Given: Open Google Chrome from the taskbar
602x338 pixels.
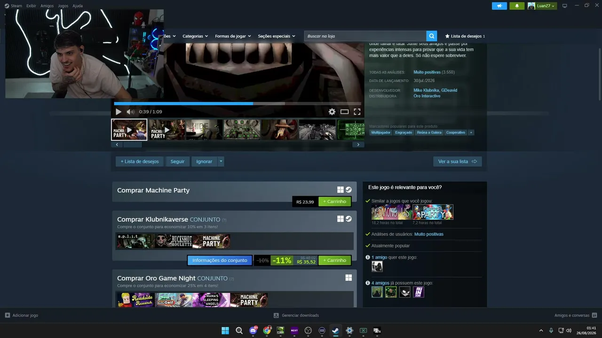Looking at the screenshot, I should [x=267, y=330].
